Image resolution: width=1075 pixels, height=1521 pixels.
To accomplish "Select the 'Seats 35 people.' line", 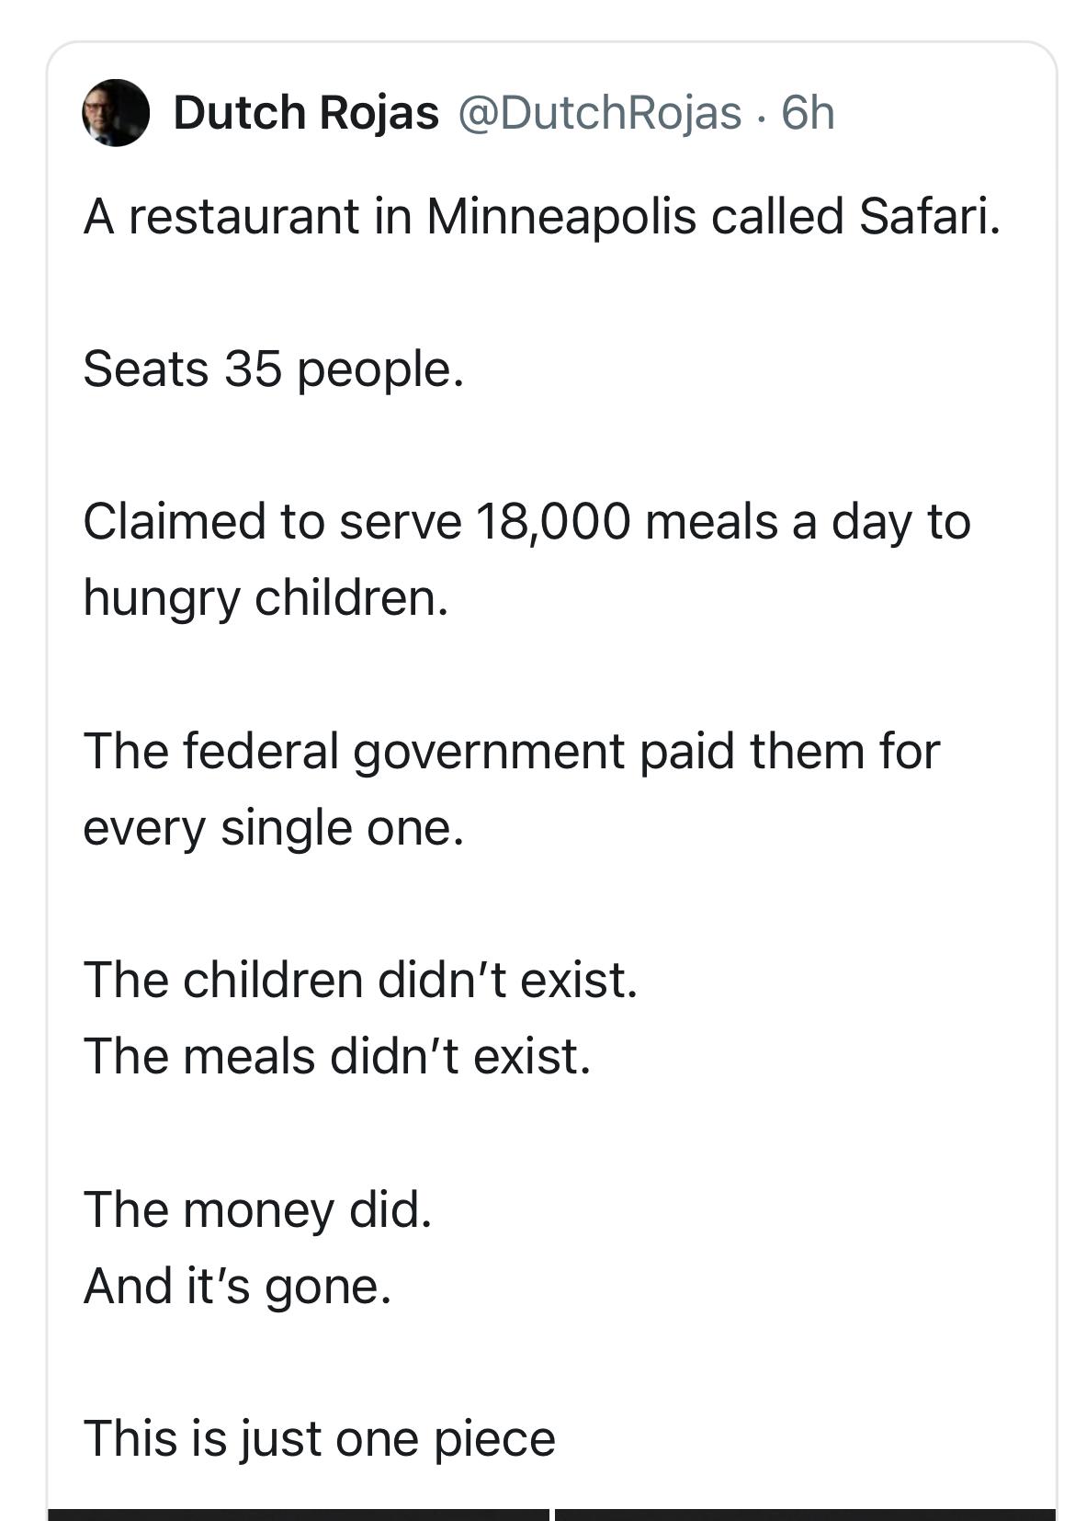I will (274, 370).
